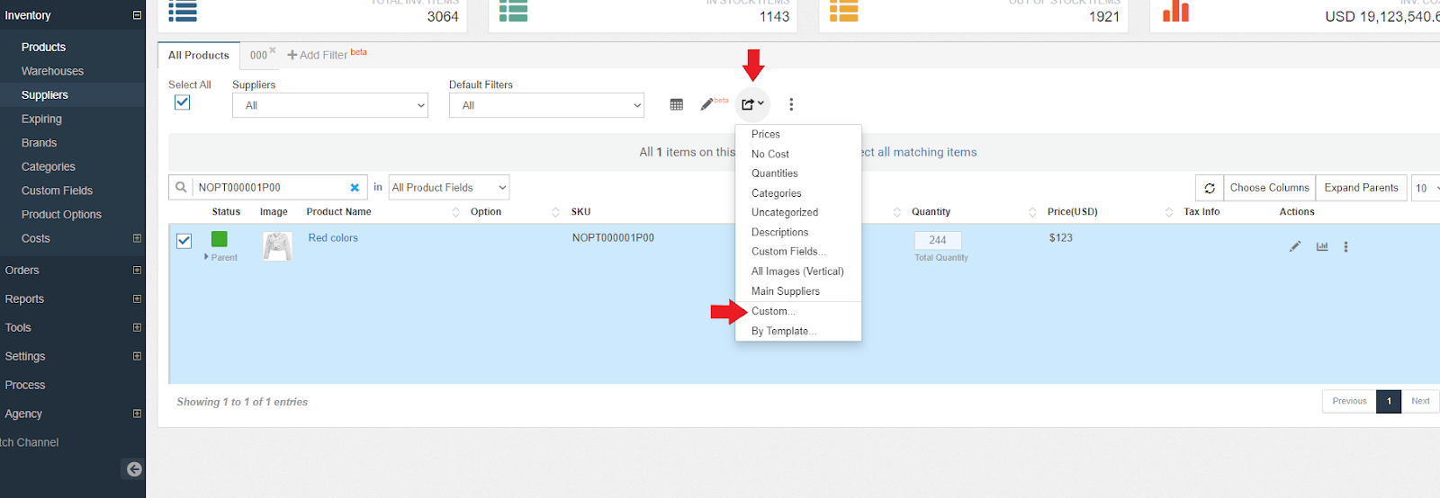Open the All Product Fields dropdown

(x=449, y=188)
